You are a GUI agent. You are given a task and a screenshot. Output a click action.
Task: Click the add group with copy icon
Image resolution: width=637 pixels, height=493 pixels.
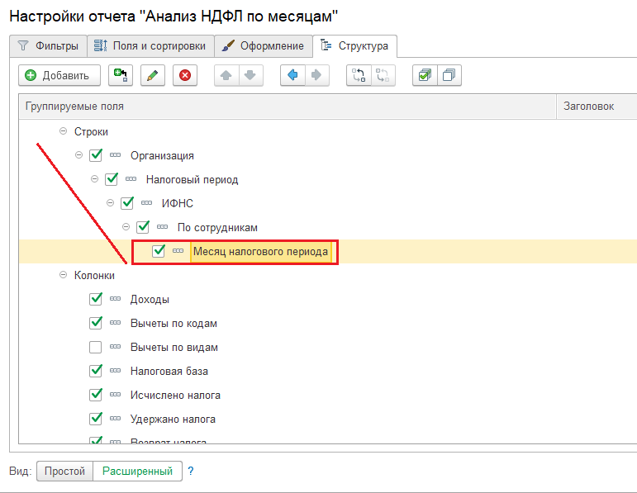click(x=121, y=75)
